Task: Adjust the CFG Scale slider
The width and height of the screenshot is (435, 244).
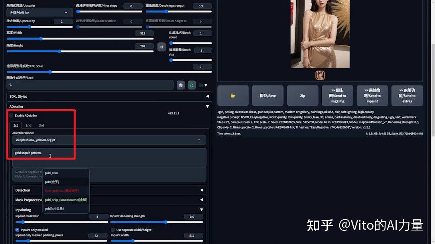Action: (x=109, y=72)
